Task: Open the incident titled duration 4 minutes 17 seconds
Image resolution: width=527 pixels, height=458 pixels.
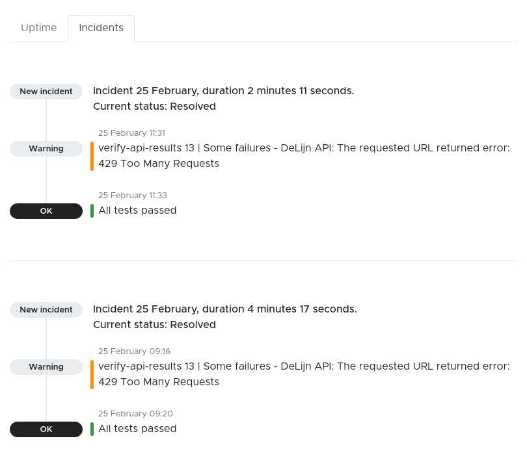Action: point(224,309)
